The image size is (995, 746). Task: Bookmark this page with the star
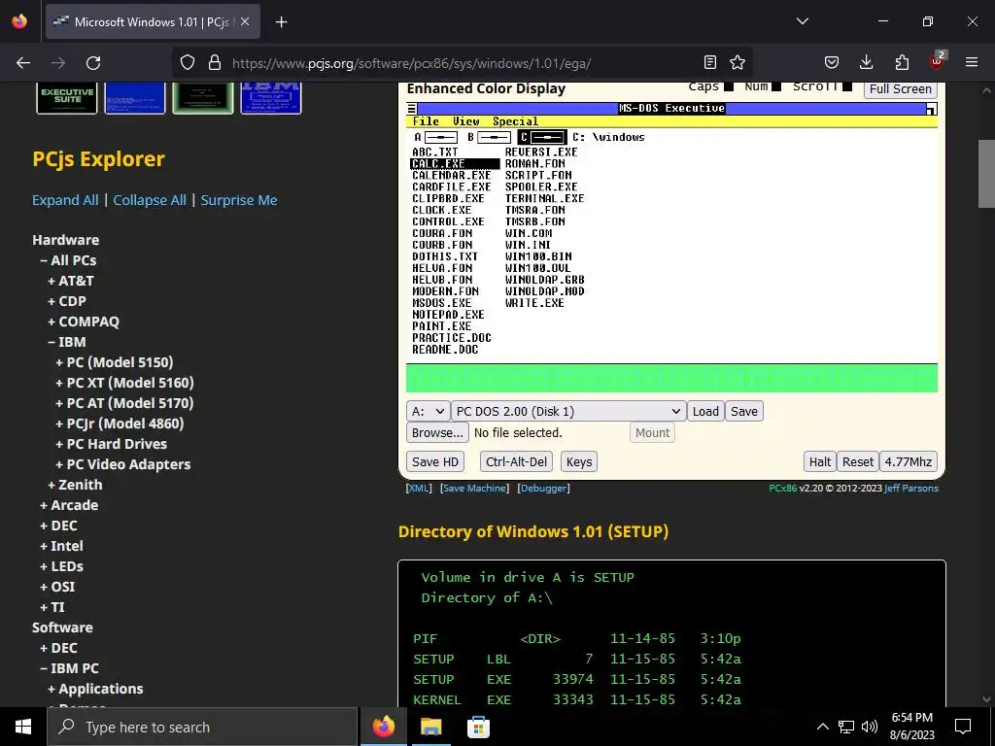(x=738, y=63)
